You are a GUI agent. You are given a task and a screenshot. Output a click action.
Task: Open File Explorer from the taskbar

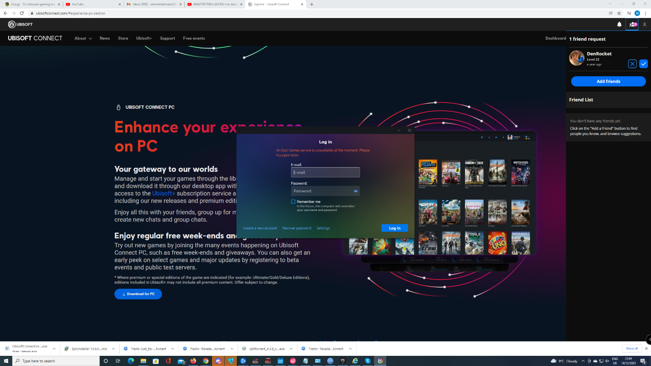point(143,361)
